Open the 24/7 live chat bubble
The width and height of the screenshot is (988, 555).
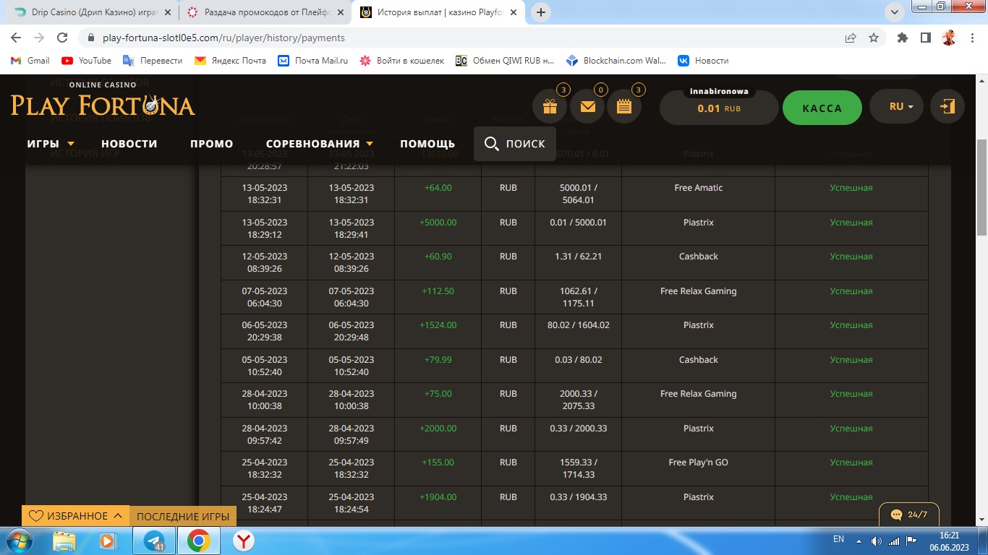click(x=909, y=515)
